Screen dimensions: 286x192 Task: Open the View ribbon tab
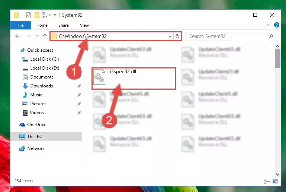coord(84,25)
